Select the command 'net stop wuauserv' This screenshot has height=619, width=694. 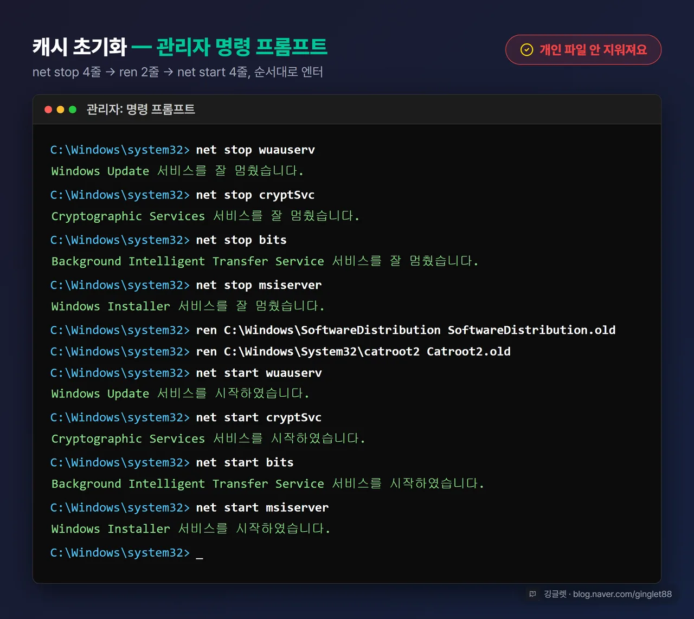tap(255, 150)
